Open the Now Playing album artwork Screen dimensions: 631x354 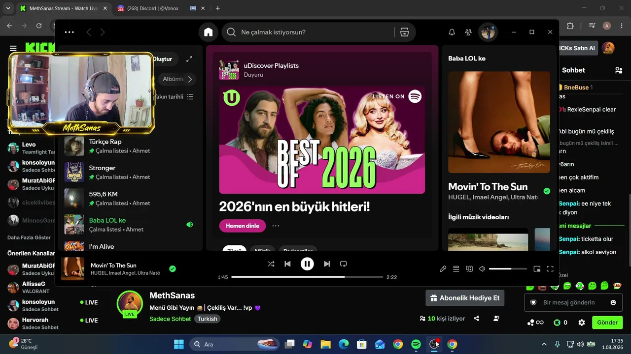pos(499,122)
